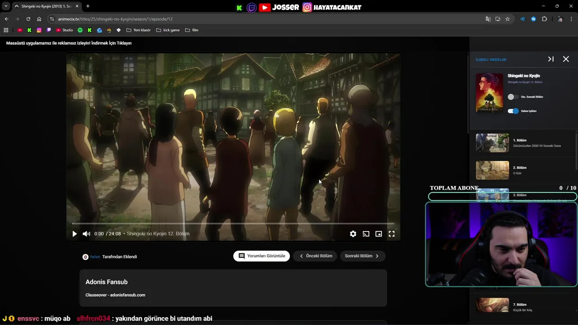Play the Shingeki no Kyojin video

(75, 234)
